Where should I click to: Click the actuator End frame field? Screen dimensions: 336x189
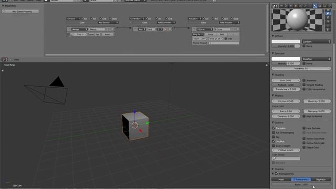pos(215,38)
